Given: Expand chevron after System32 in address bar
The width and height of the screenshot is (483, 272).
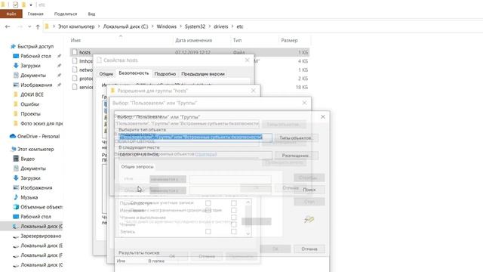Looking at the screenshot, I should pyautogui.click(x=210, y=26).
